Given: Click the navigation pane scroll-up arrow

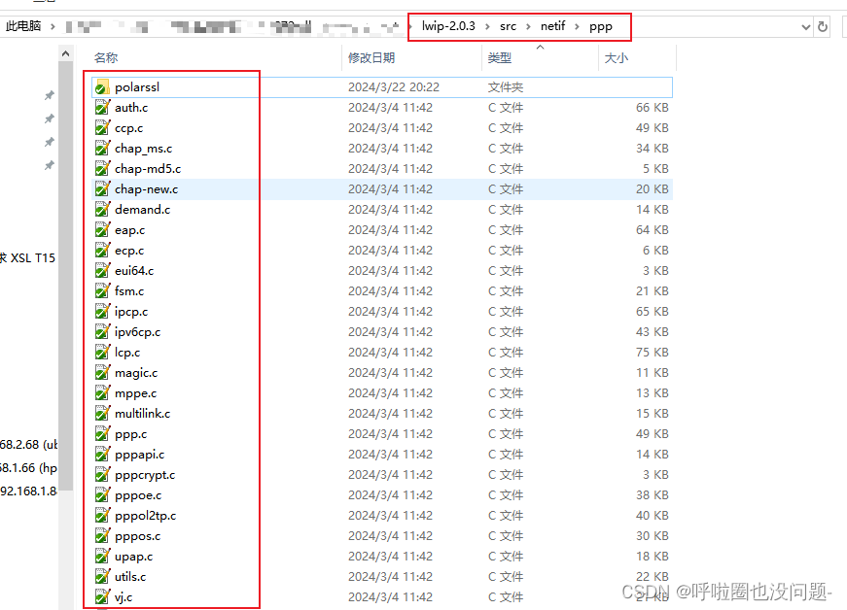Looking at the screenshot, I should tap(65, 53).
